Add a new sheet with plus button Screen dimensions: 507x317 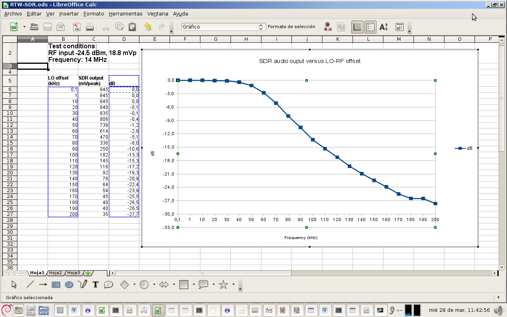tap(88, 273)
